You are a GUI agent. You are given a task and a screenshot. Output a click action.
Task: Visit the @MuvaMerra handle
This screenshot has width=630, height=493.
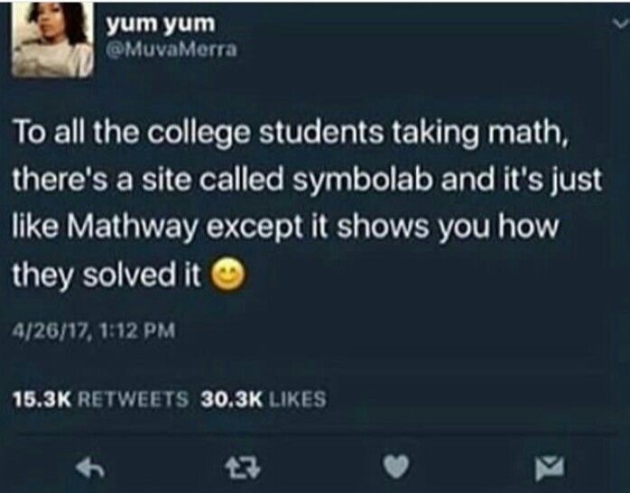171,50
